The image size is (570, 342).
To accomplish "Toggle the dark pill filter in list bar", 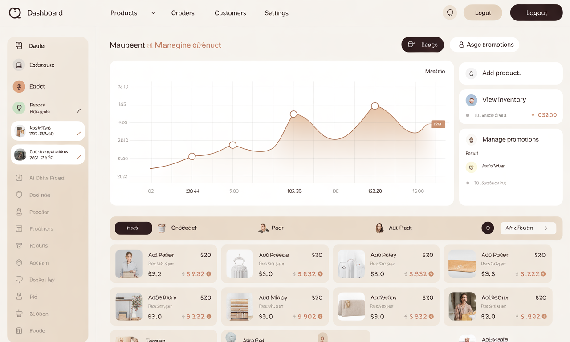I will [x=133, y=228].
